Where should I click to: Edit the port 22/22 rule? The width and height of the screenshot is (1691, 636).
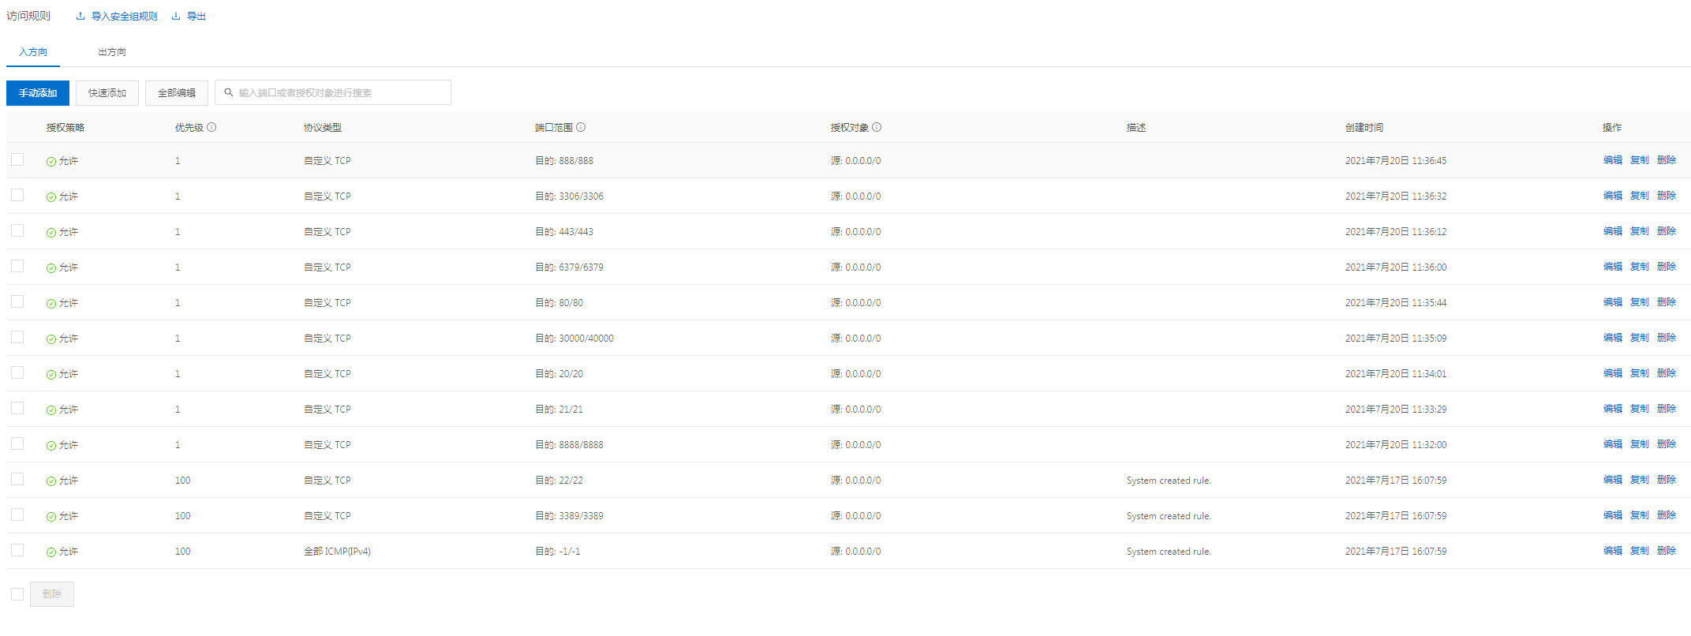pyautogui.click(x=1613, y=480)
